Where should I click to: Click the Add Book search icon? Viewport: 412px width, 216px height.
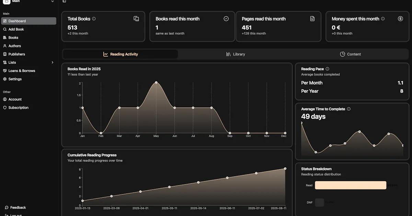click(5, 29)
